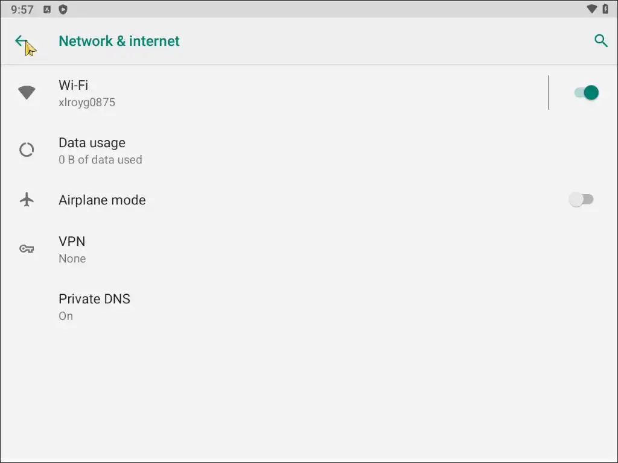The width and height of the screenshot is (618, 463).
Task: Click the keyboard 'A' status bar icon
Action: click(47, 9)
